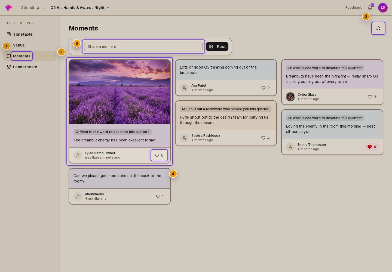Click Sophia Rodriguez's avatar icon
Screen dimensions: 392x272
[184, 138]
